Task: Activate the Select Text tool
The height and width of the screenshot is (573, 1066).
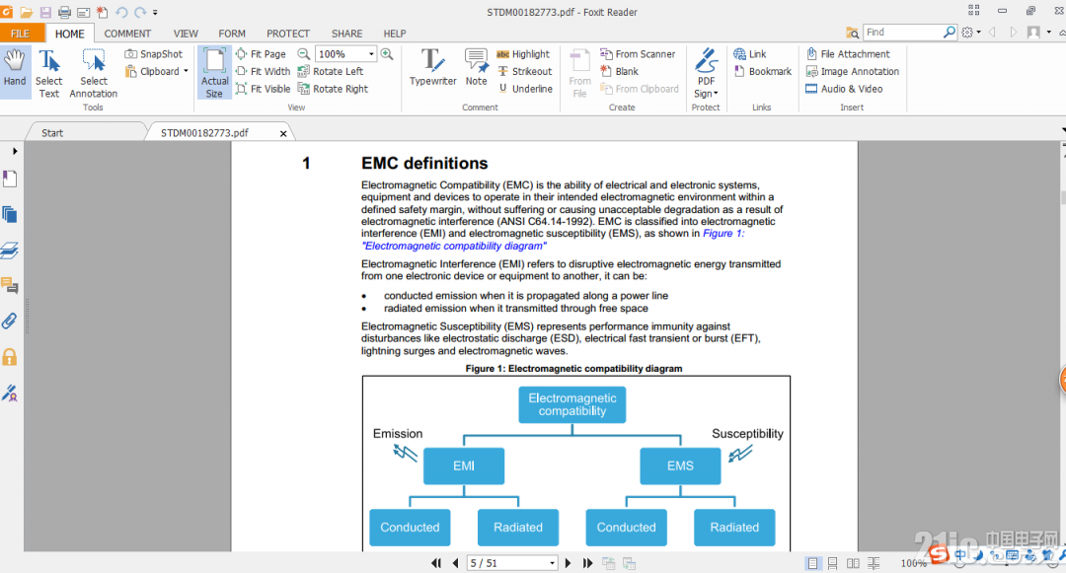Action: point(49,73)
